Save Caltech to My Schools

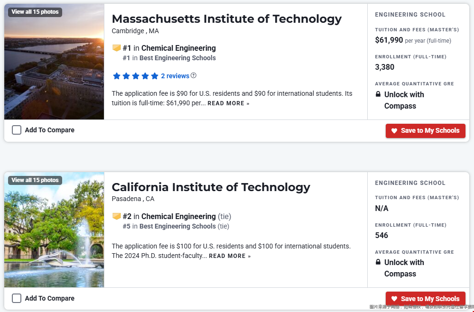(425, 299)
